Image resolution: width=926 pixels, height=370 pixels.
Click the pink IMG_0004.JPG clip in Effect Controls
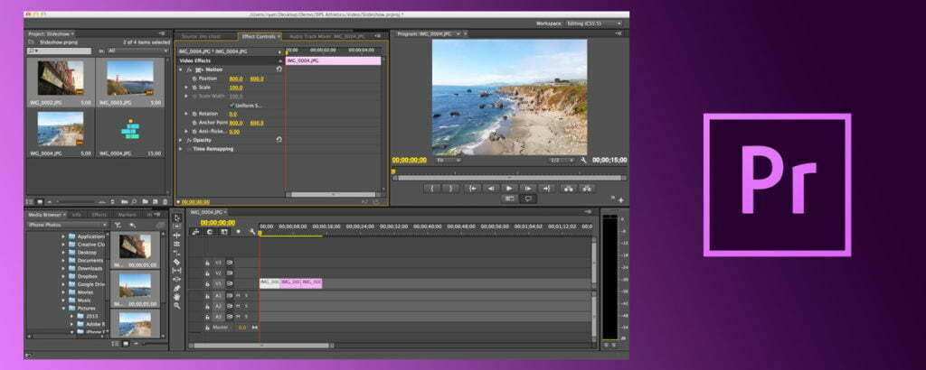(x=333, y=60)
